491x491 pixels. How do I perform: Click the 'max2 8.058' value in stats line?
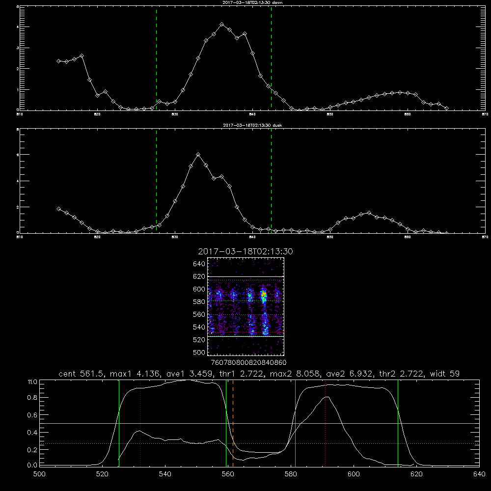[296, 374]
